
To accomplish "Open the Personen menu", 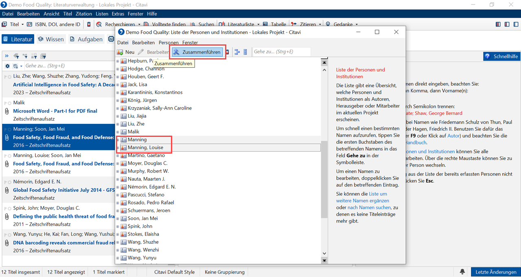I will tap(169, 42).
